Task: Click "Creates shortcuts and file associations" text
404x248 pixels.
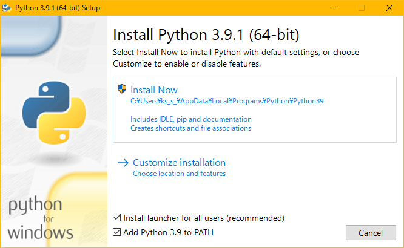Action: 190,128
